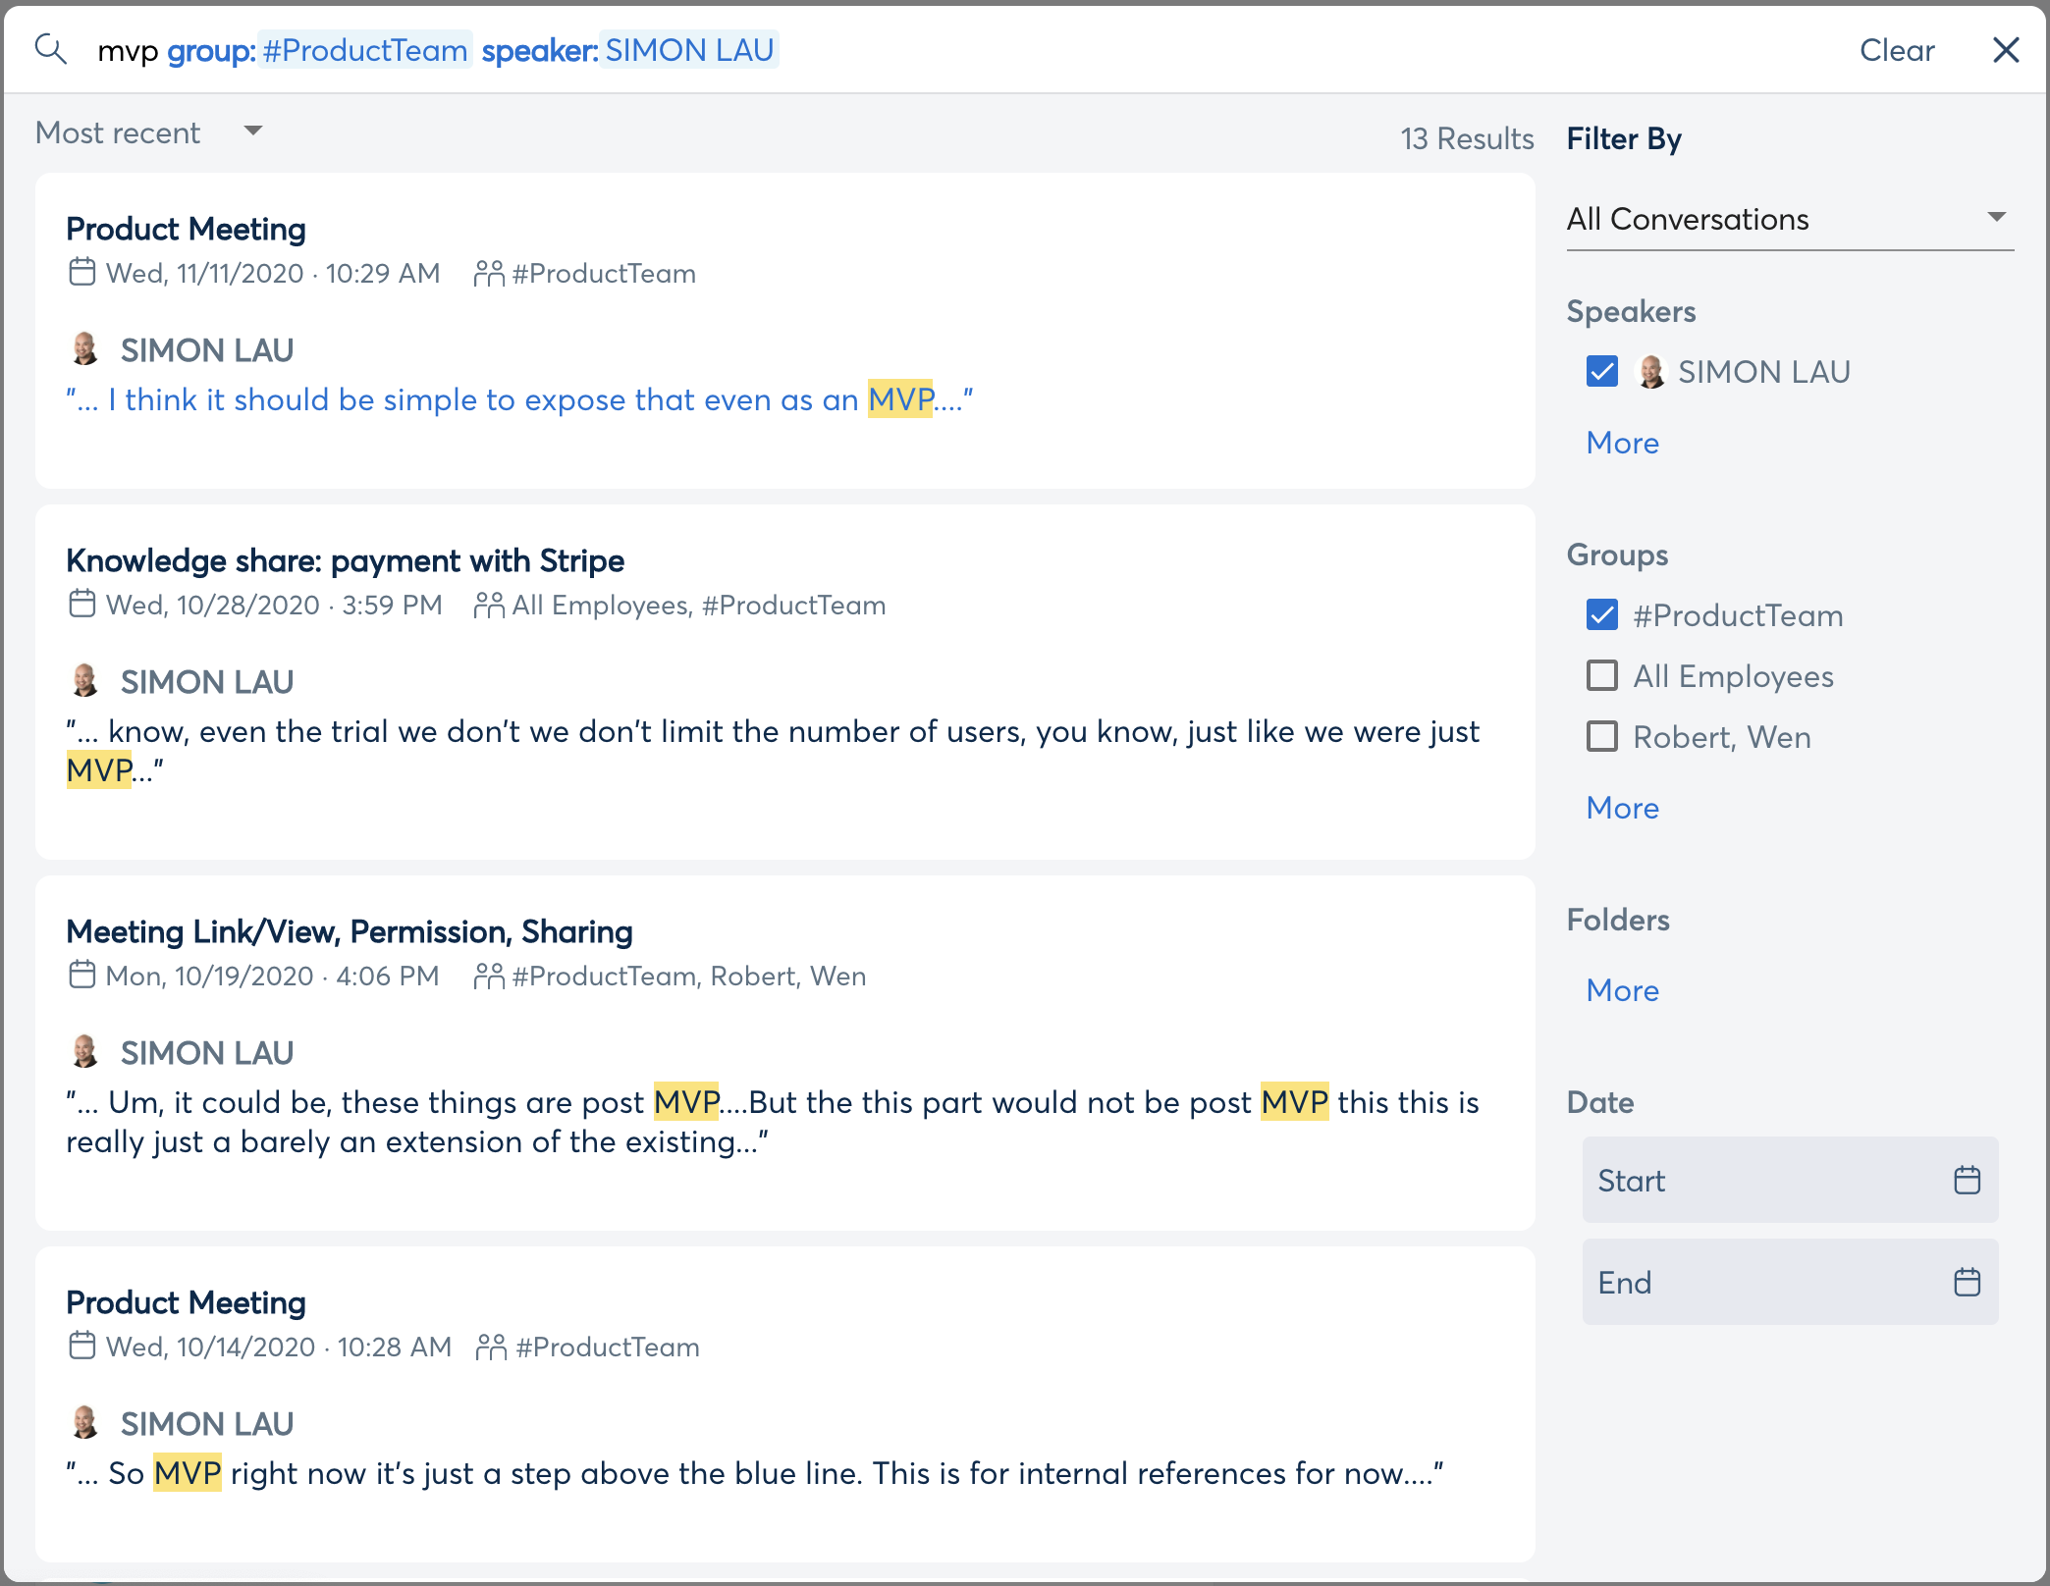The height and width of the screenshot is (1586, 2050).
Task: Enable the All Employees group filter
Action: pos(1601,675)
